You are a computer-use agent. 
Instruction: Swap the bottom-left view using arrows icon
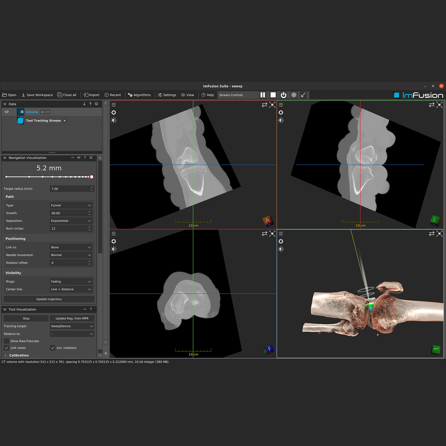[x=264, y=234]
